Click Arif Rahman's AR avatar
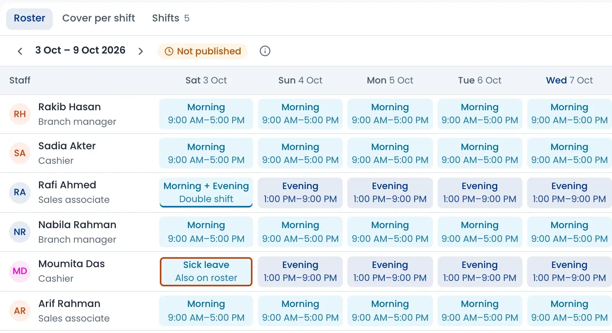Screen dimensions: 612x333 coord(20,311)
